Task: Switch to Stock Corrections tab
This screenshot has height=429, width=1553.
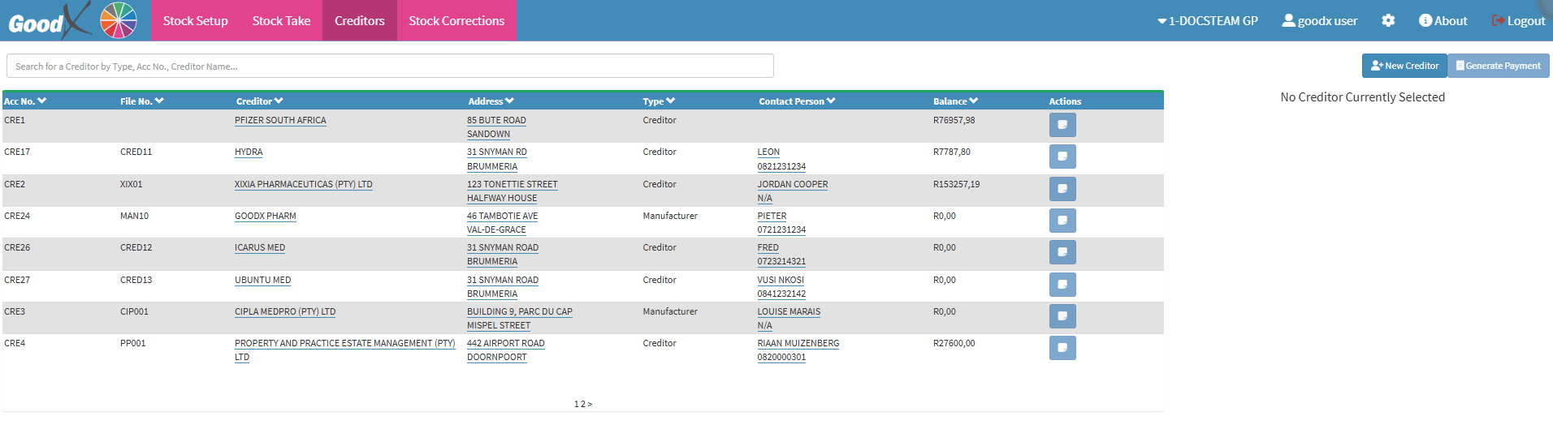Action: click(x=456, y=21)
